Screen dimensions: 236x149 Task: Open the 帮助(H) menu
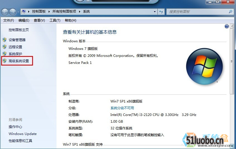pyautogui.click(x=70, y=20)
